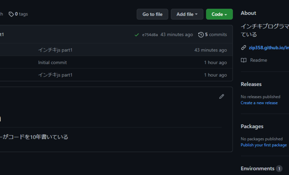Click the link chain icon in About
The image size is (289, 175).
coord(244,47)
